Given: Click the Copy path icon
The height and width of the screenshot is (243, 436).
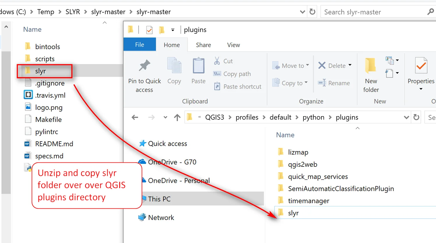Looking at the screenshot, I should point(217,74).
